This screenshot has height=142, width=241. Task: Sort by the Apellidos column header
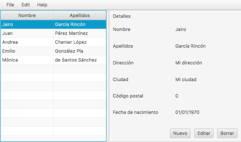tap(80, 15)
